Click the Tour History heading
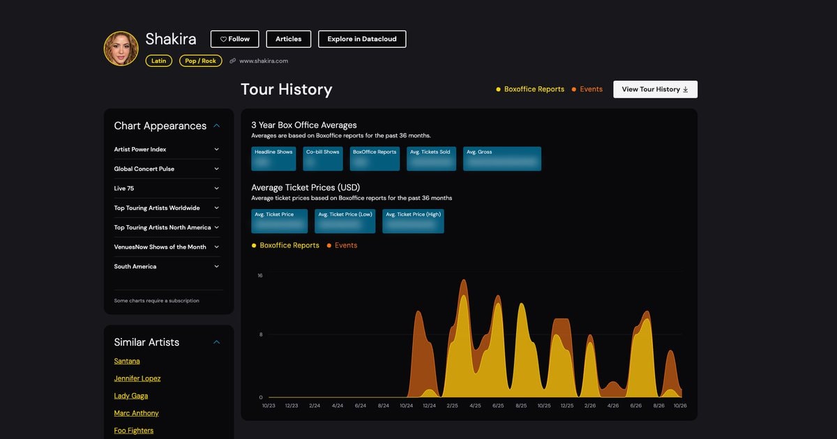837x439 pixels. point(287,89)
